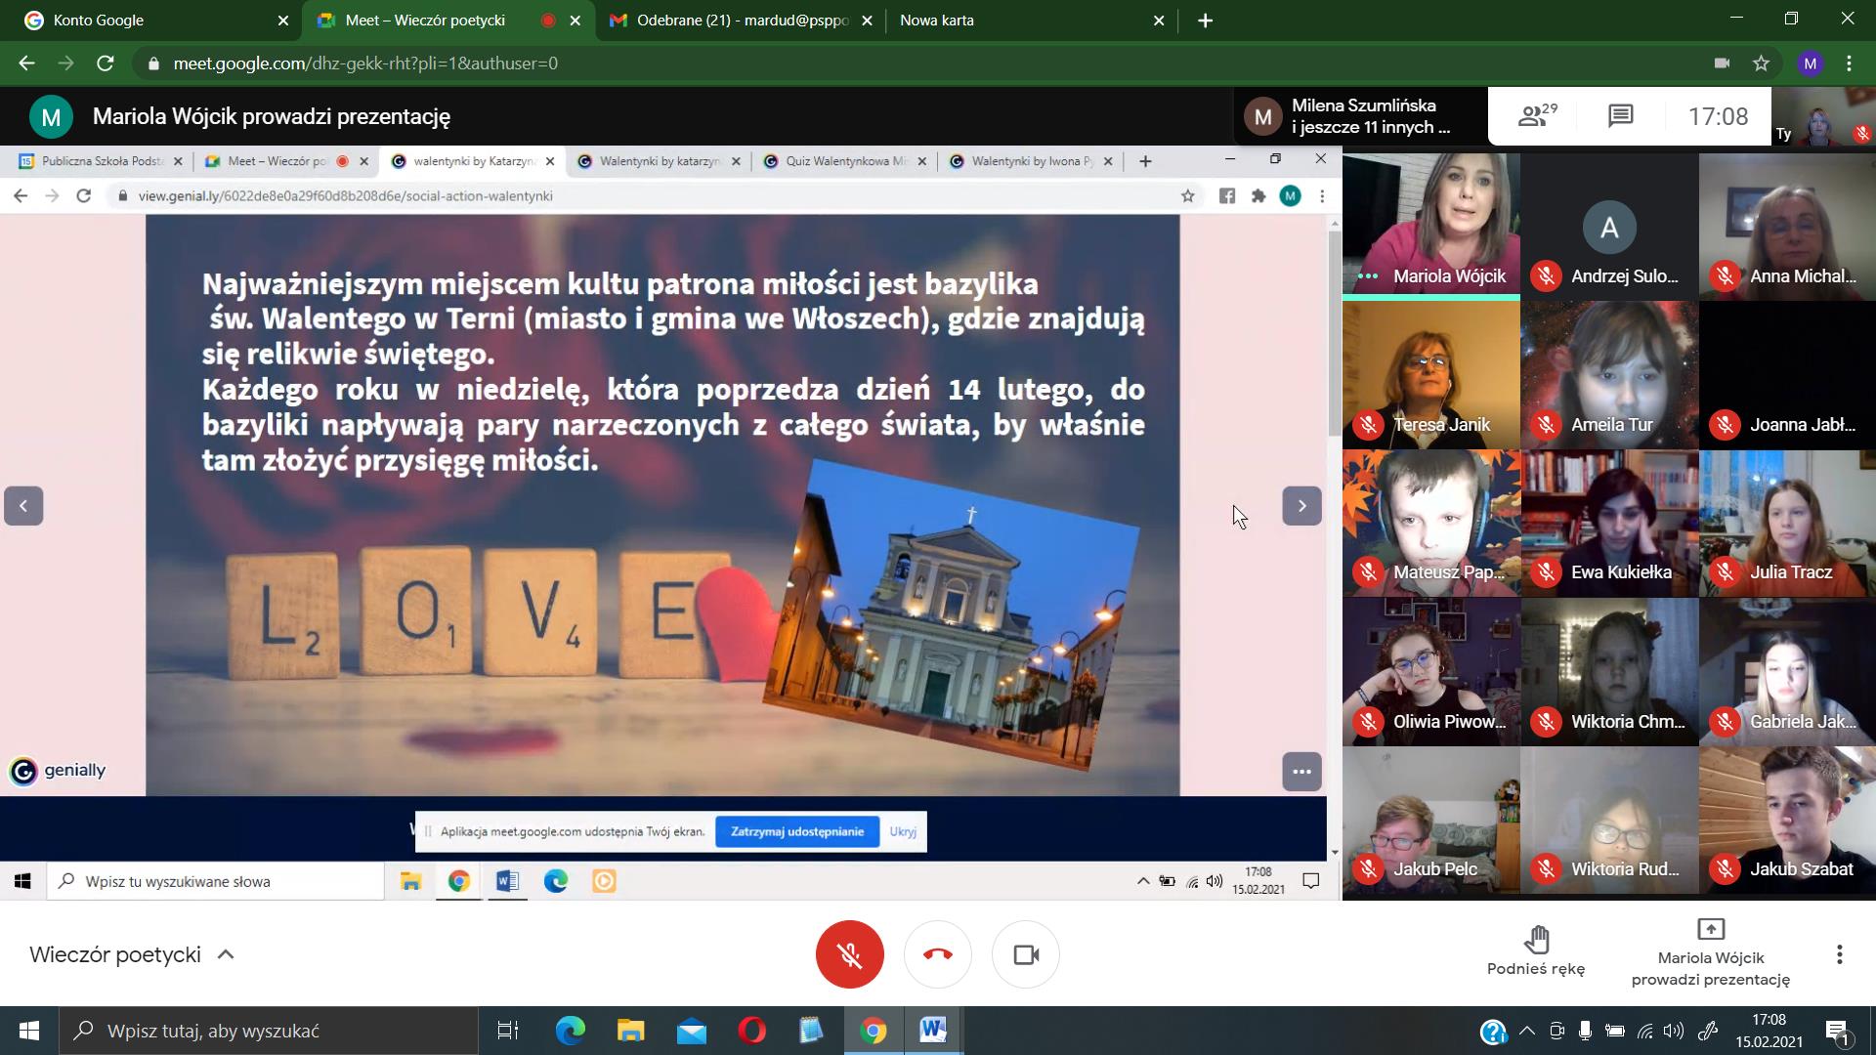Open Meet's three-dot more options menu
The image size is (1876, 1055).
tap(1839, 954)
